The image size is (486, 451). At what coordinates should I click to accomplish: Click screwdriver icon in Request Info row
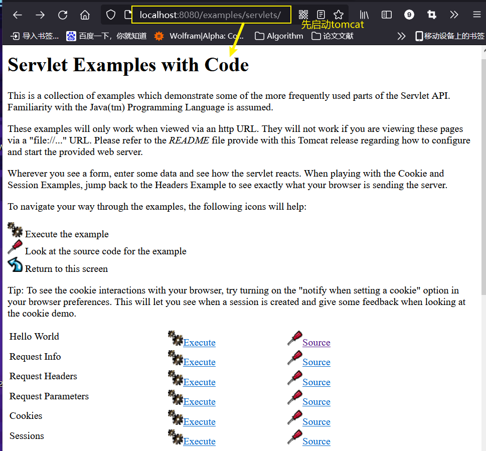(295, 358)
